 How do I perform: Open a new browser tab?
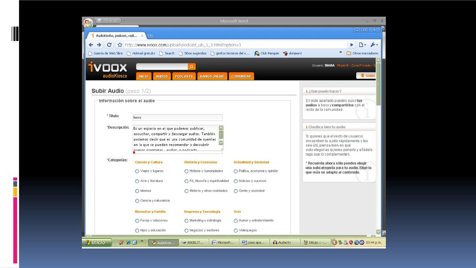click(x=151, y=35)
